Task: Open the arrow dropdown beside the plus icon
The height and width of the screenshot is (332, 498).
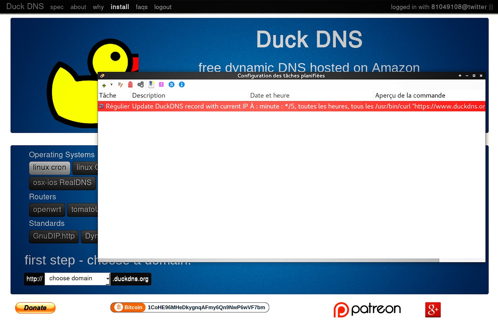Action: [111, 85]
